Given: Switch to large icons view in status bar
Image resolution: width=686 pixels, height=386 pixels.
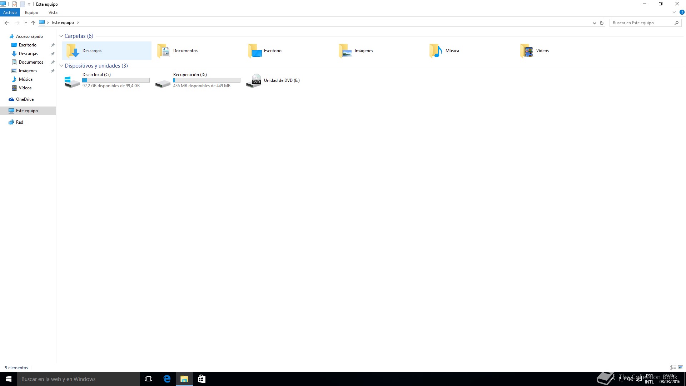Looking at the screenshot, I should coord(681,367).
